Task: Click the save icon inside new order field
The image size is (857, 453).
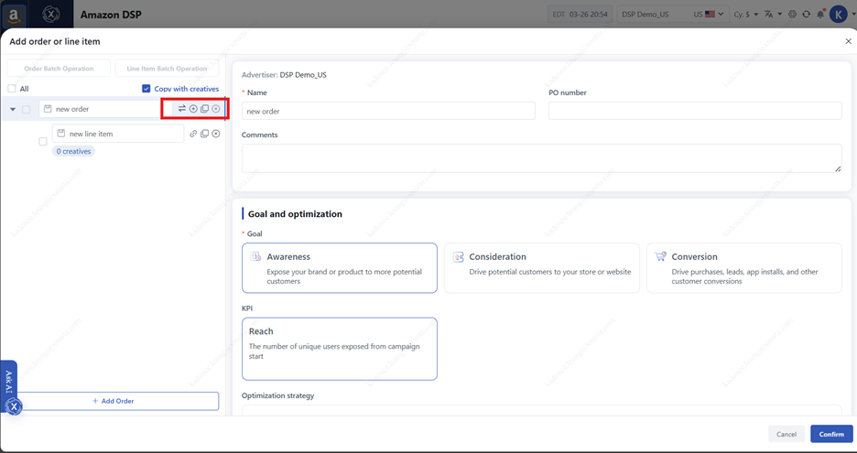Action: coord(48,109)
